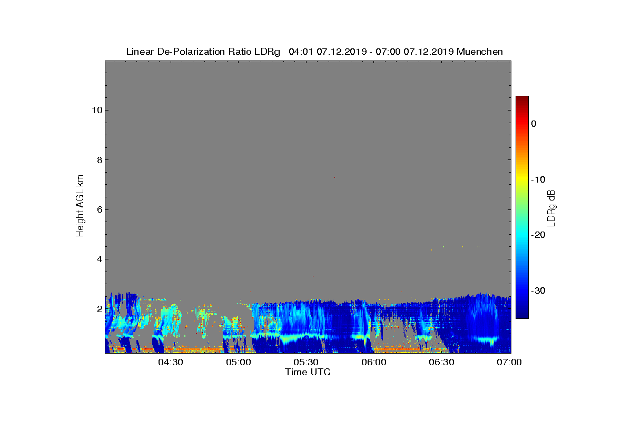Click the 'Height AGL km' y-axis label
This screenshot has width=632, height=421.
click(81, 206)
